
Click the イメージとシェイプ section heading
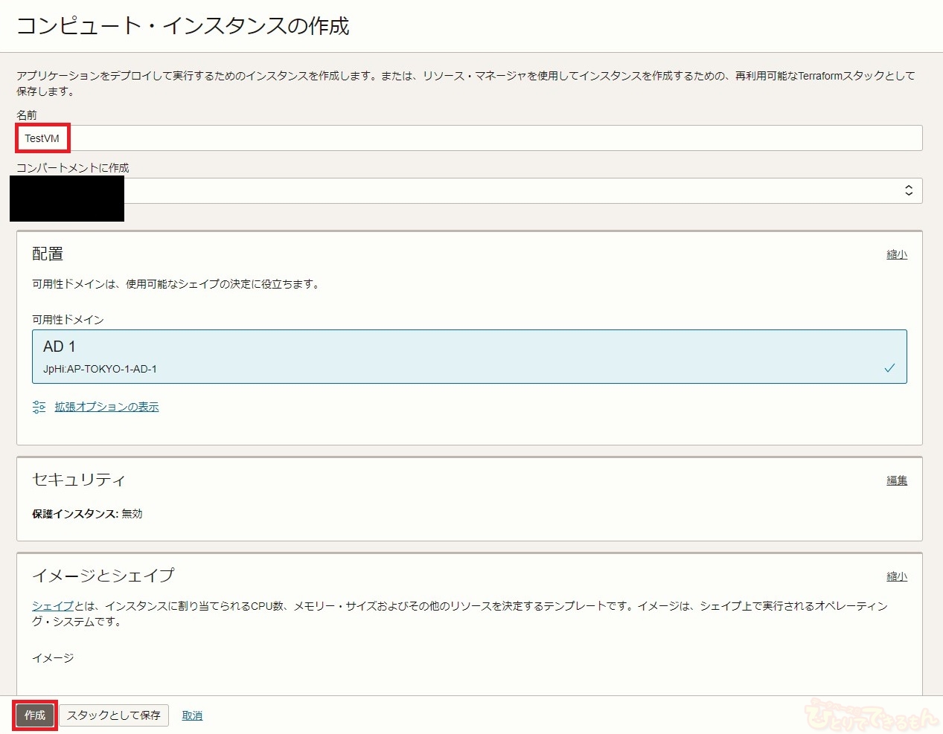[103, 576]
